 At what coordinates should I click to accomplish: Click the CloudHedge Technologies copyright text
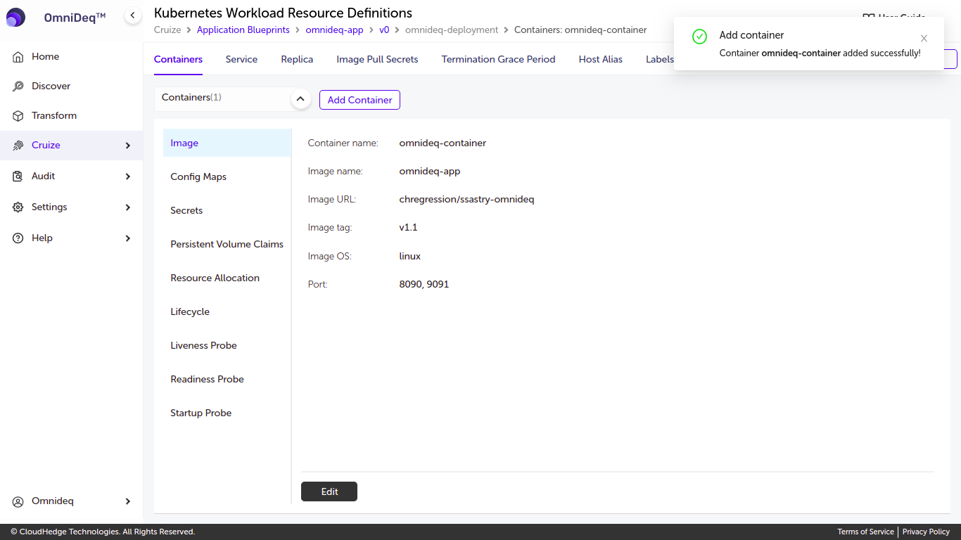[x=103, y=532]
